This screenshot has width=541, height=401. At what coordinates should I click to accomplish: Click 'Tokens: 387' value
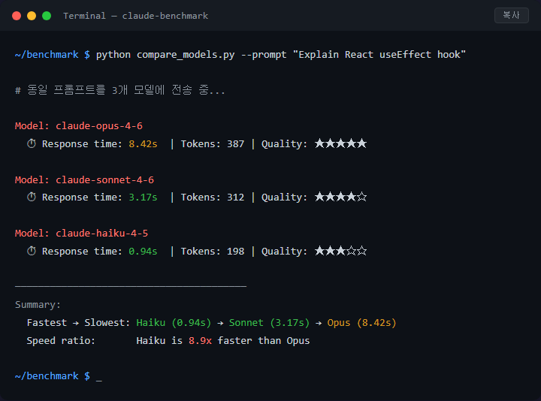[213, 143]
